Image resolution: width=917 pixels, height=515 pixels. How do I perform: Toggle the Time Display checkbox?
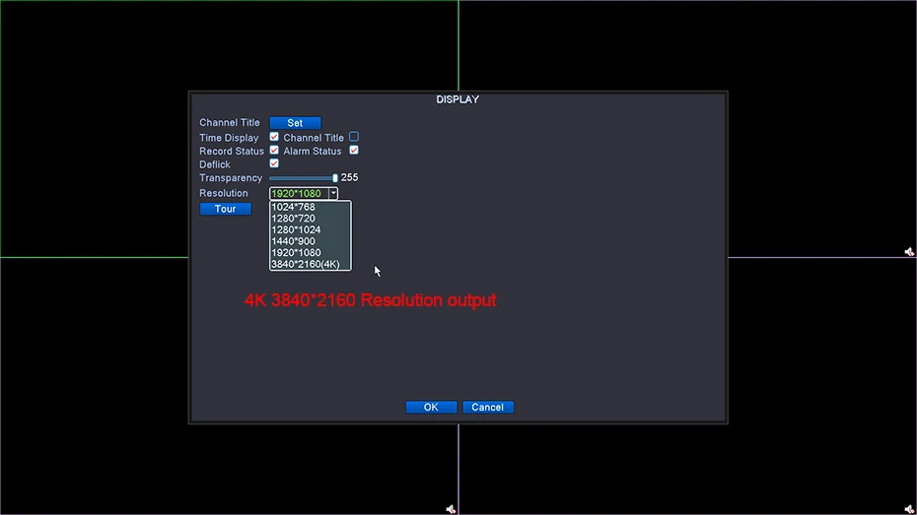pyautogui.click(x=274, y=137)
